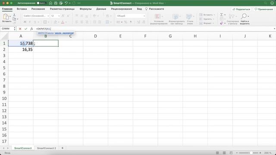276x155 pixels.
Task: Click the Borders grid icon
Action: [45, 22]
